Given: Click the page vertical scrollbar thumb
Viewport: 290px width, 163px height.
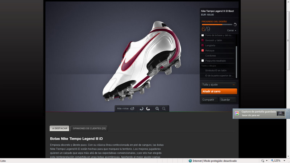Looking at the screenshot, I should 288,40.
